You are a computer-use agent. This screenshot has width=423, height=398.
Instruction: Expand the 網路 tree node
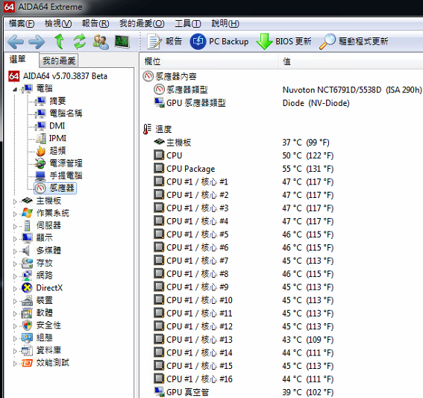pos(15,276)
